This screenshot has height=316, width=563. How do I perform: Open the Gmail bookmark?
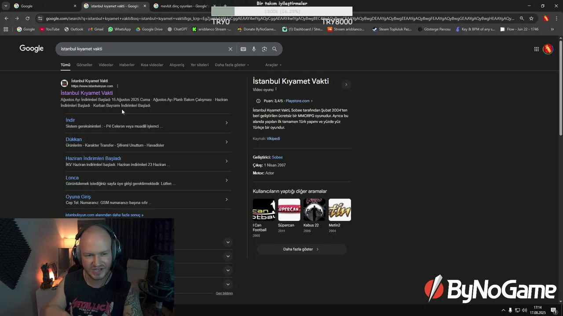(95, 29)
